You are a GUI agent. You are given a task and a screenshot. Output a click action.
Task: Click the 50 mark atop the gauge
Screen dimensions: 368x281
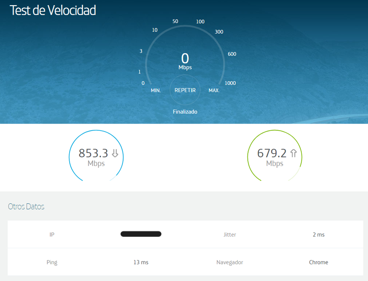tap(175, 21)
